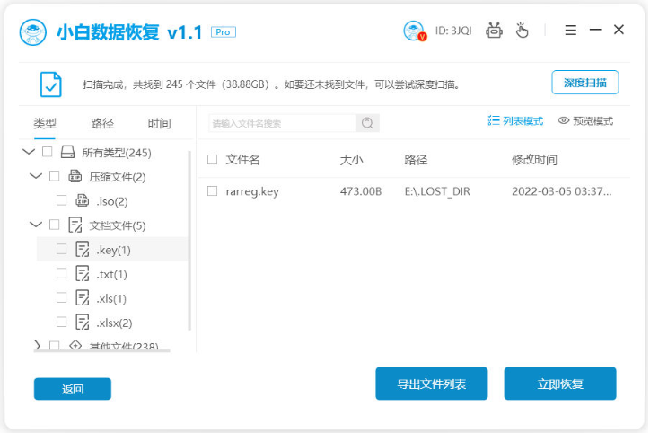Switch to the 时间 tab
Screen dimensions: 650x433
coord(159,123)
